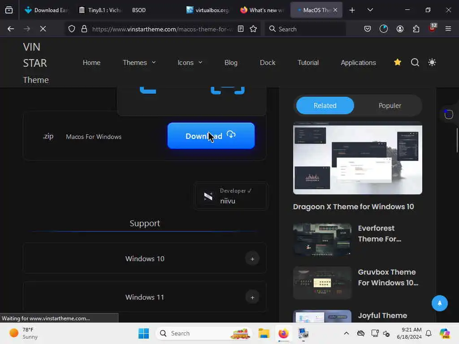
Task: Expand Icons dropdown menu
Action: point(190,63)
